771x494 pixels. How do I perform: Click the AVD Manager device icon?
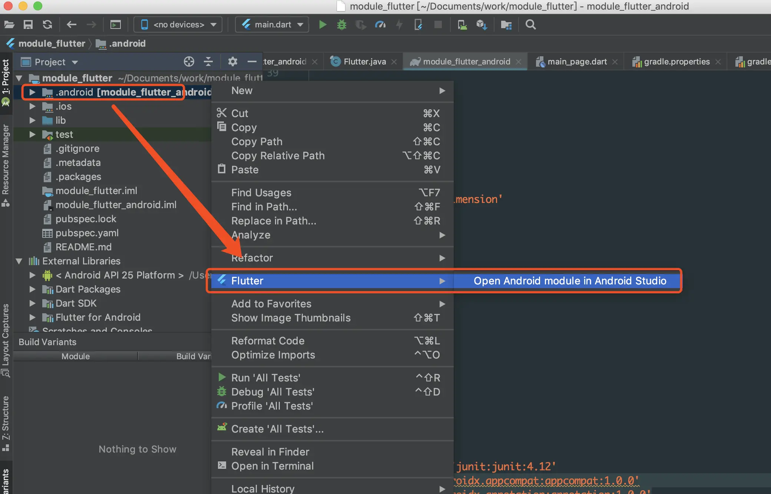462,25
